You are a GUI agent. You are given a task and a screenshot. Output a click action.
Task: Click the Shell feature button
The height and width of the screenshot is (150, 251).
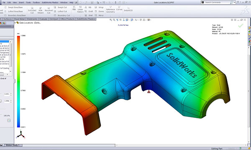(89, 15)
